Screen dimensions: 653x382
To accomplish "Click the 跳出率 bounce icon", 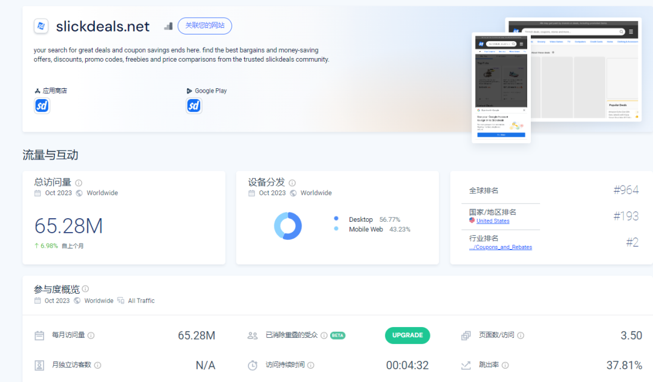I will pyautogui.click(x=466, y=365).
